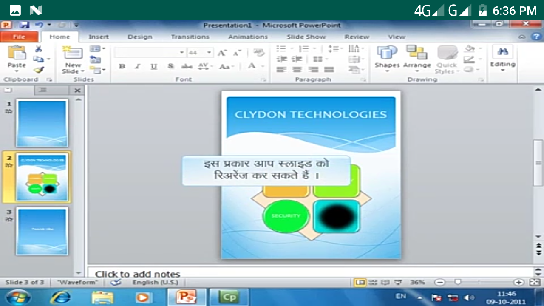Run spell check from status bar icon
Screen dimensions: 544x306
116,283
